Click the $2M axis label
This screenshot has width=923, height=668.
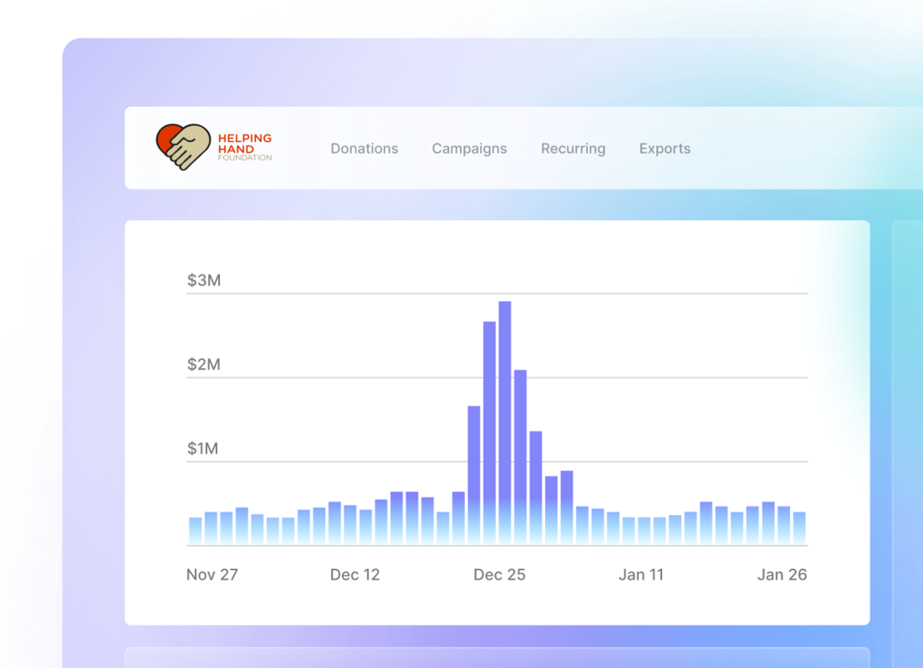pyautogui.click(x=204, y=364)
